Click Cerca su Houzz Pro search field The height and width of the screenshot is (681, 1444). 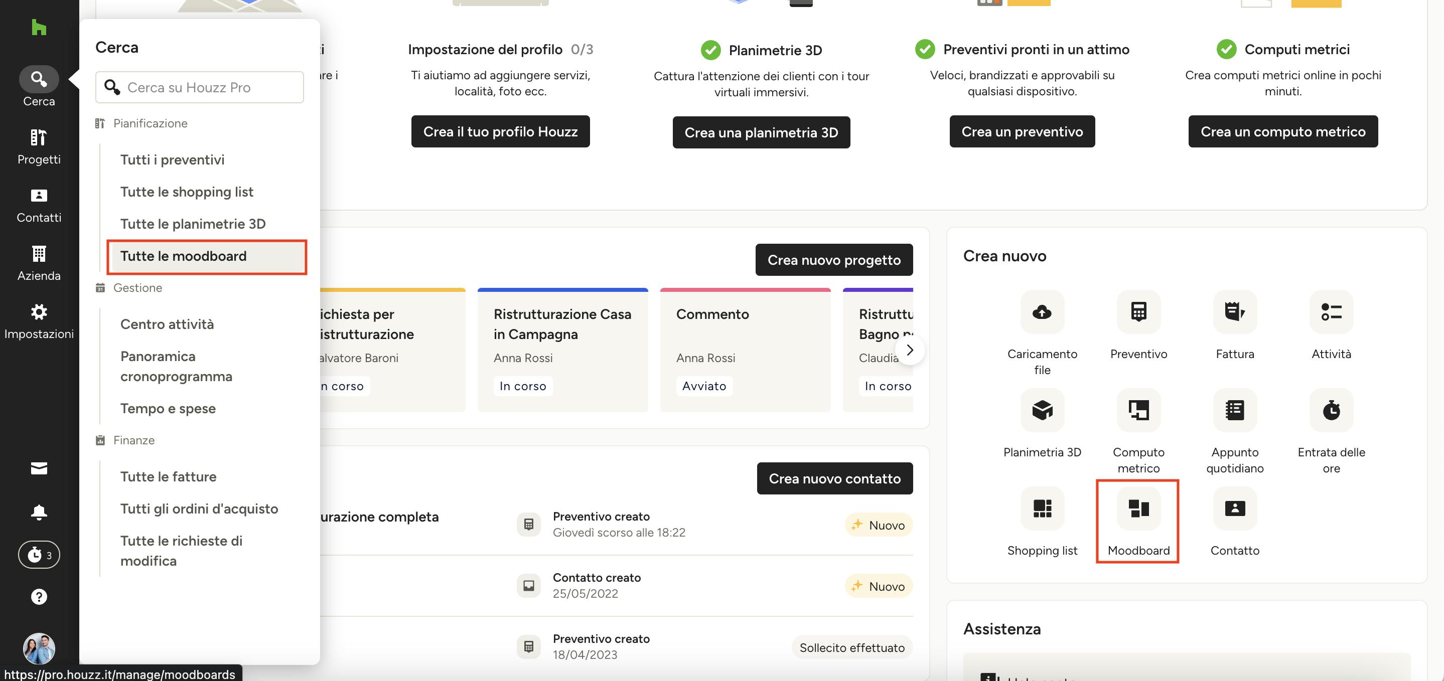click(200, 87)
